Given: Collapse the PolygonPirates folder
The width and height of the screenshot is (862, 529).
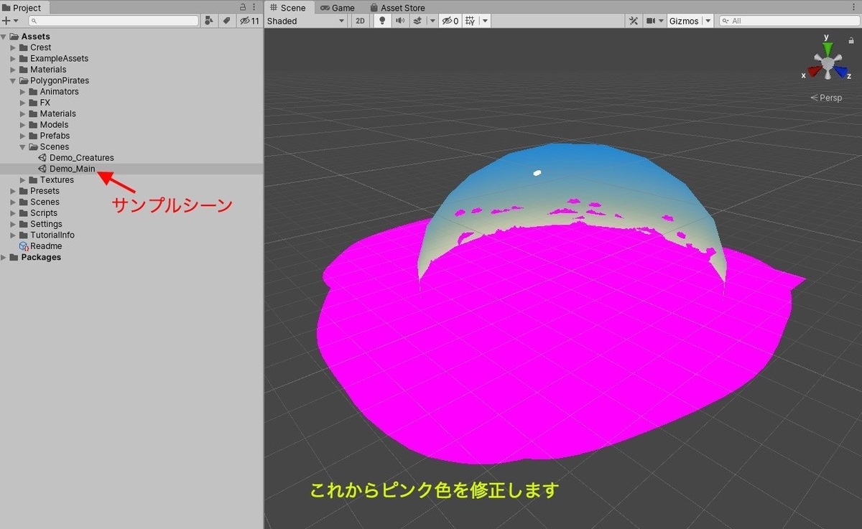Looking at the screenshot, I should (13, 81).
